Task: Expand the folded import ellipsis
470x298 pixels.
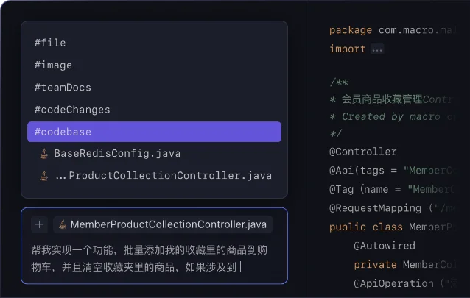Action: (x=377, y=49)
